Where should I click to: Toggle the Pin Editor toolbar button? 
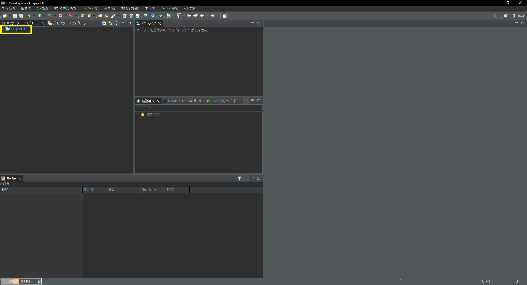click(x=225, y=16)
